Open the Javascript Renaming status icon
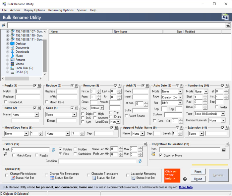 click(x=133, y=178)
